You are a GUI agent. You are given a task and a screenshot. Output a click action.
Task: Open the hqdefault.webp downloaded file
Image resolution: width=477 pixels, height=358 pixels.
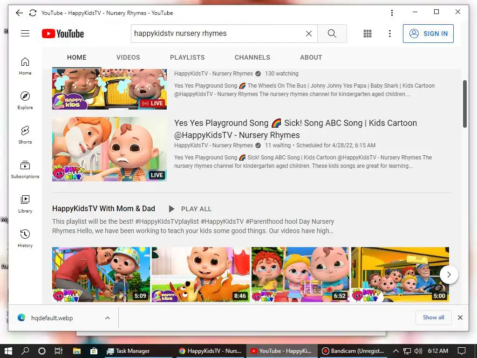pos(52,318)
